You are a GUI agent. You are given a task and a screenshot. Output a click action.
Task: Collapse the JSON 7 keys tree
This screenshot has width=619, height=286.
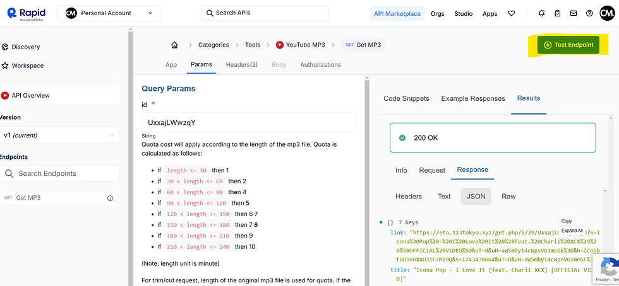[380, 222]
